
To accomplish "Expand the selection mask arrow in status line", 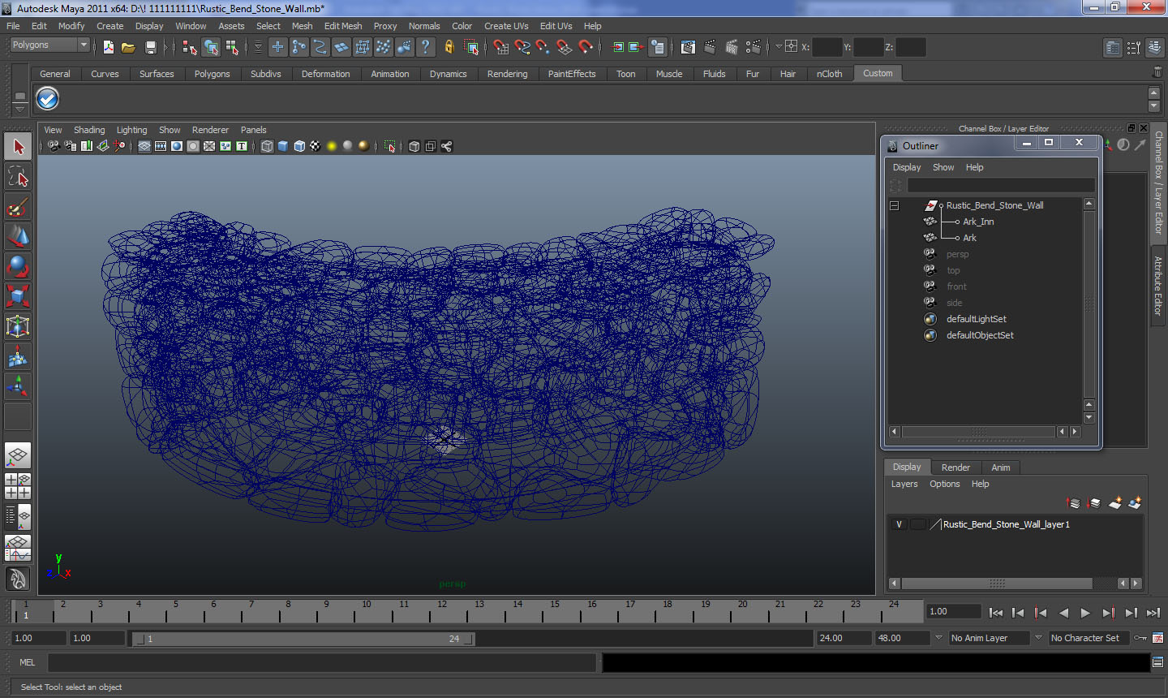I will (x=259, y=47).
